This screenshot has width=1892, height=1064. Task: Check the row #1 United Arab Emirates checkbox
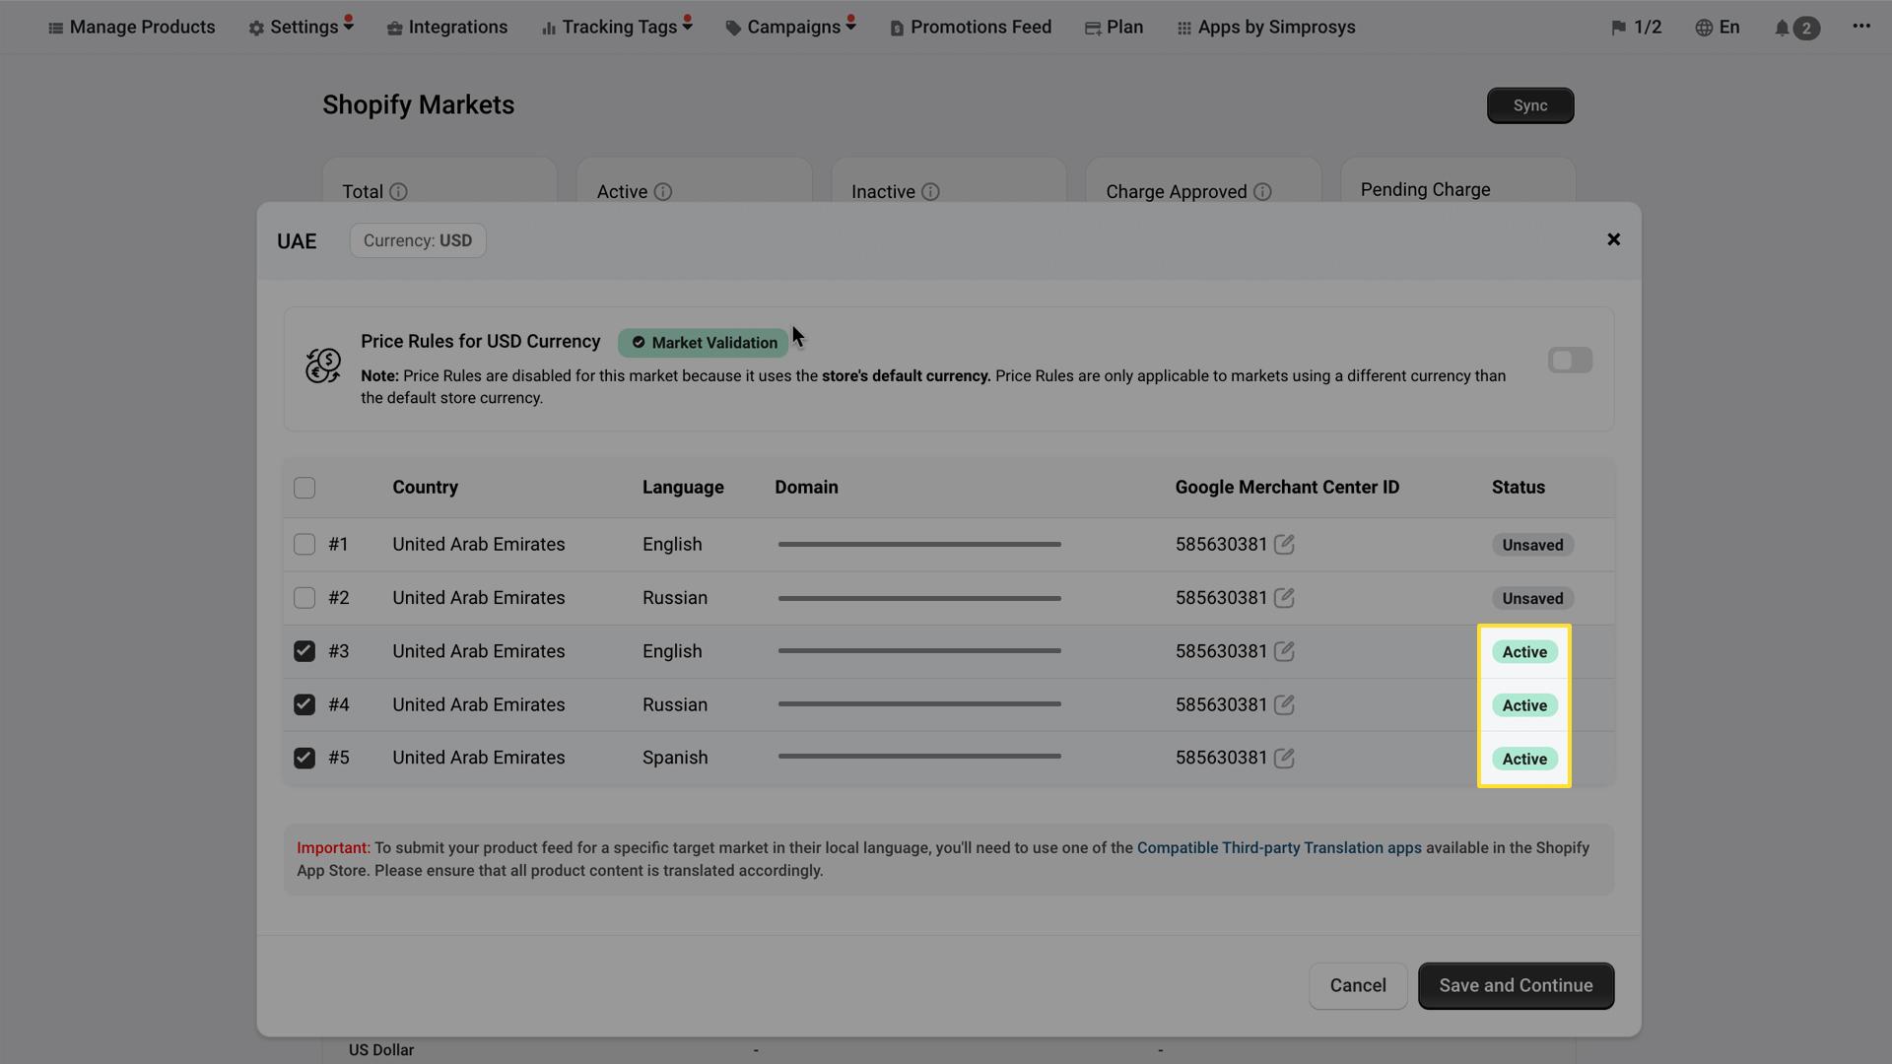(x=304, y=544)
